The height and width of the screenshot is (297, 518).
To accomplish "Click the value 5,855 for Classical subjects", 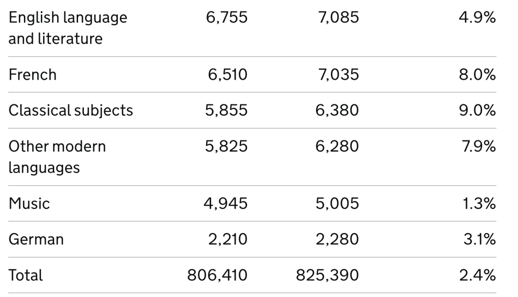I will pyautogui.click(x=226, y=110).
